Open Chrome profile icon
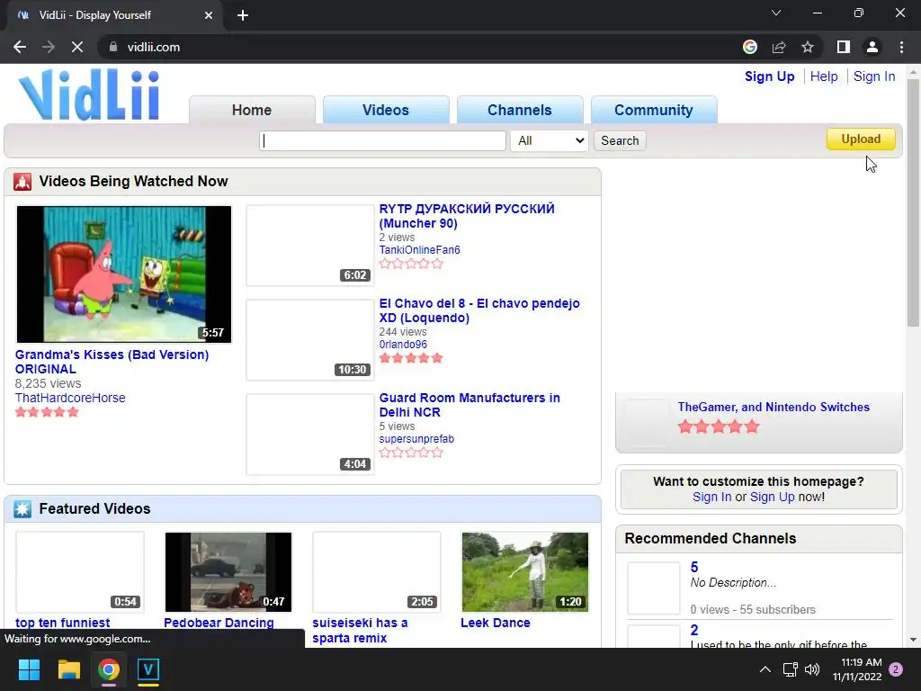 point(872,47)
